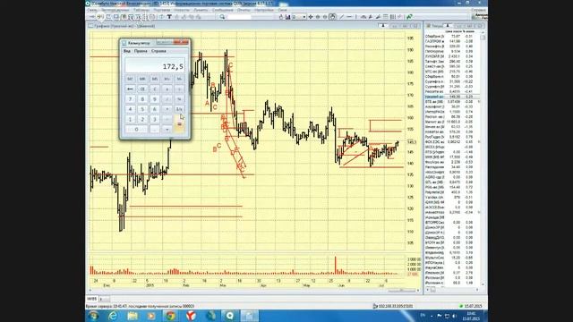Select the text T tool in QUIK toolbar
This screenshot has height=322, width=573.
[x=169, y=17]
